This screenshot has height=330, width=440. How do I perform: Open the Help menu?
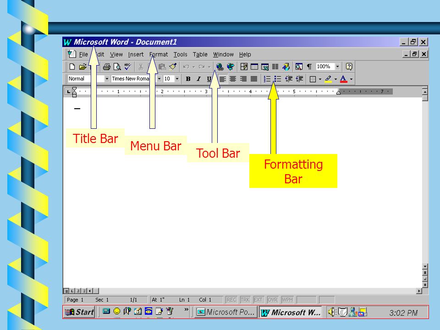click(245, 55)
